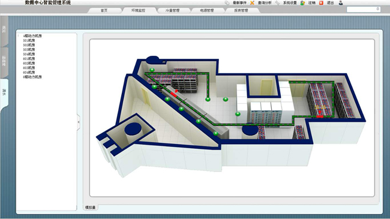Select the second vertical side tab on the left edge
The height and width of the screenshot is (219, 390).
coord(4,61)
